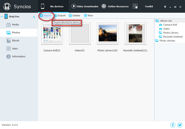
Task: Click the Online Resources globe icon
Action: [104, 6]
